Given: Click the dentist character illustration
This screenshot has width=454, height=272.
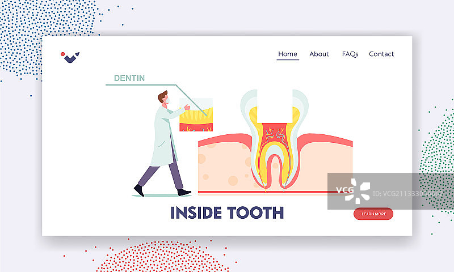Looking at the screenshot, I should pyautogui.click(x=162, y=144).
